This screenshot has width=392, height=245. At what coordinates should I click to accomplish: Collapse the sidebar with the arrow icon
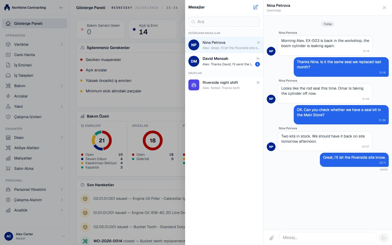[61, 8]
